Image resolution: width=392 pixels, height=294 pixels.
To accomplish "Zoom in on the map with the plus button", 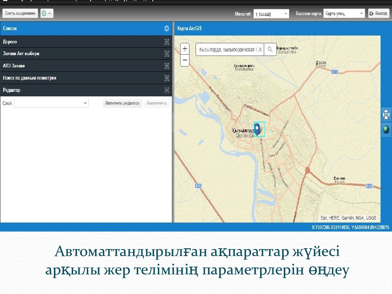I will click(x=185, y=49).
